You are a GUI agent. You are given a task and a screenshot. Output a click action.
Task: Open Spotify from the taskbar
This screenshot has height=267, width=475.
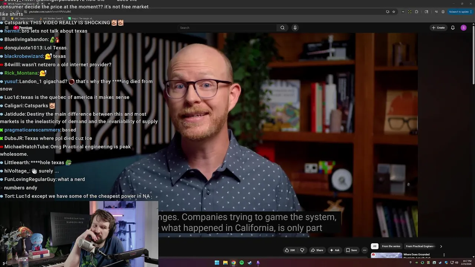pyautogui.click(x=242, y=263)
